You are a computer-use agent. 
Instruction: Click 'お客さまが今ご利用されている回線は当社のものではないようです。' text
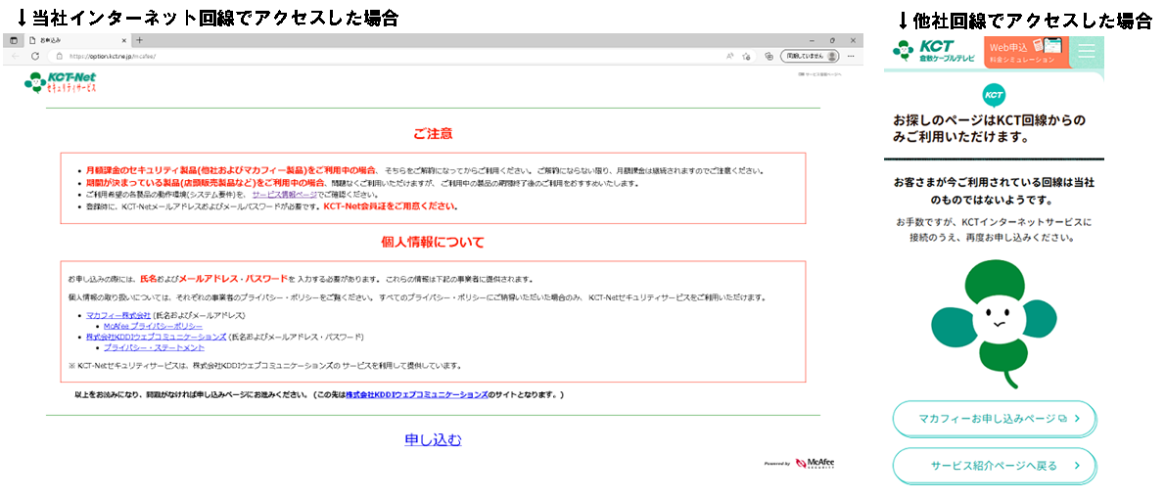click(994, 191)
